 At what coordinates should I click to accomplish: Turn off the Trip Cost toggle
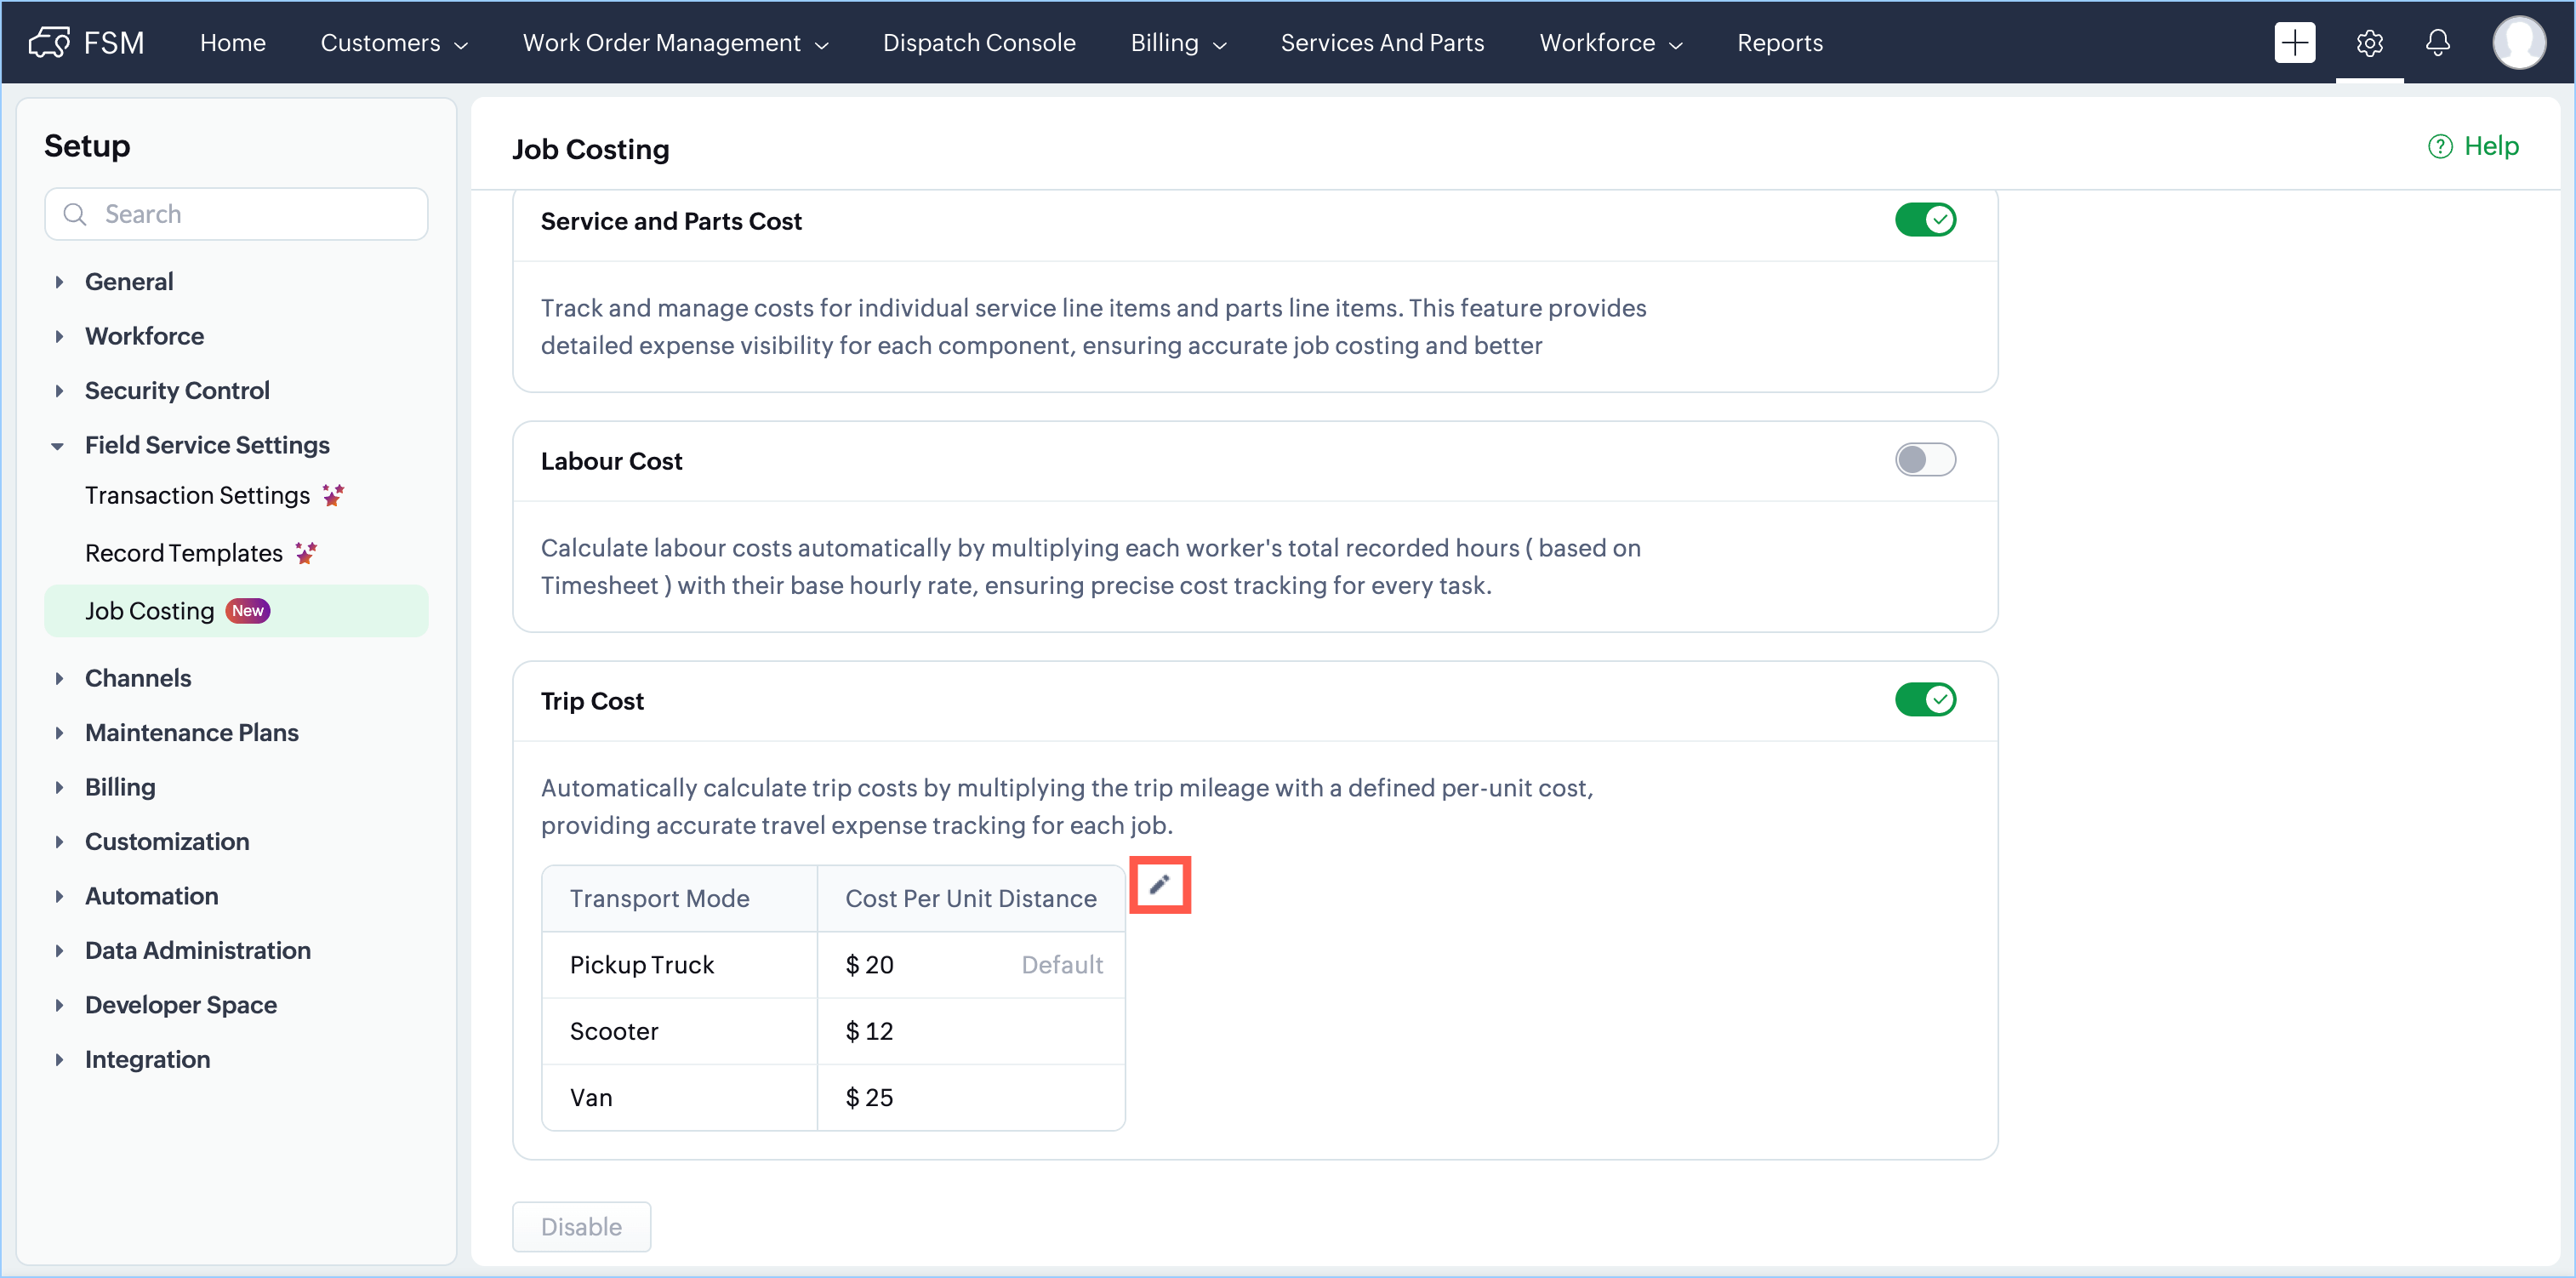coord(1925,700)
